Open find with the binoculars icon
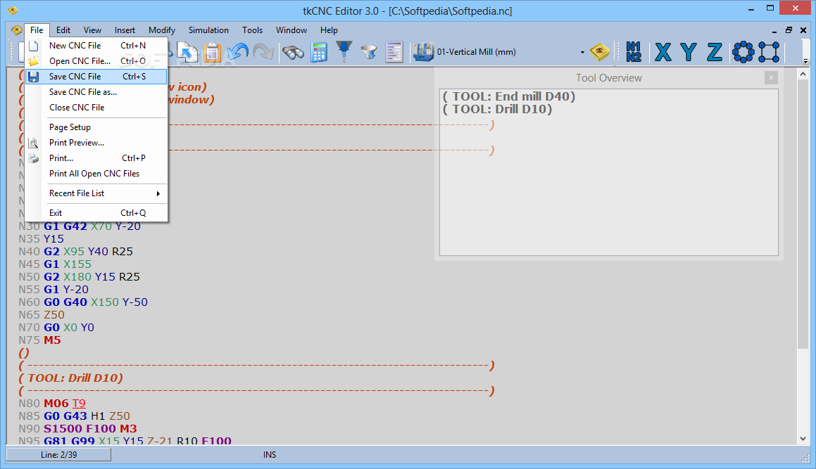816x469 pixels. coord(294,52)
